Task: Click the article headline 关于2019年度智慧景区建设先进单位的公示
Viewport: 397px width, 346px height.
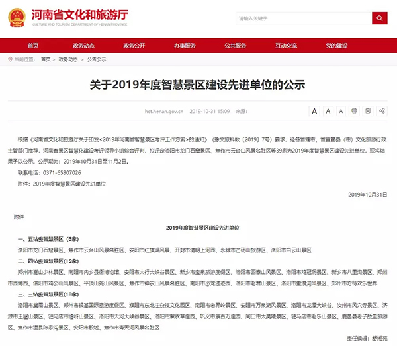Action: (197, 85)
